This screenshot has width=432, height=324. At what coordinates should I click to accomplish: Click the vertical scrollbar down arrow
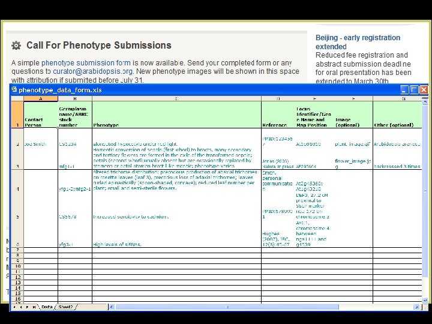pos(425,301)
